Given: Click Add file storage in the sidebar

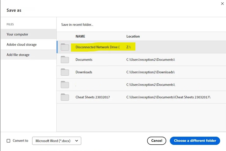Looking at the screenshot, I should 18,54.
